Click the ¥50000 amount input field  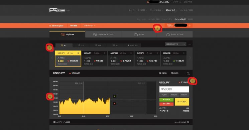[174, 89]
